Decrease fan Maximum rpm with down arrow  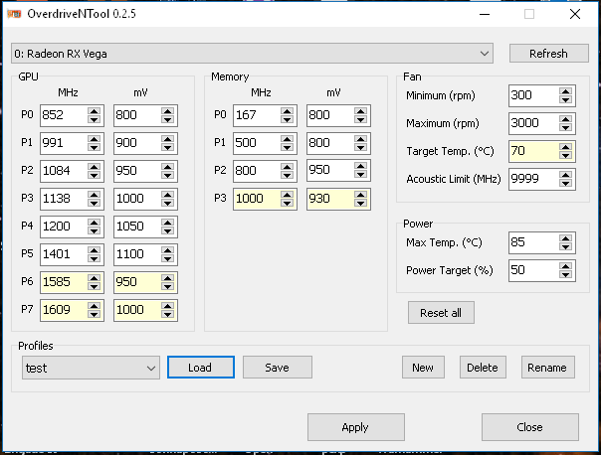point(565,128)
